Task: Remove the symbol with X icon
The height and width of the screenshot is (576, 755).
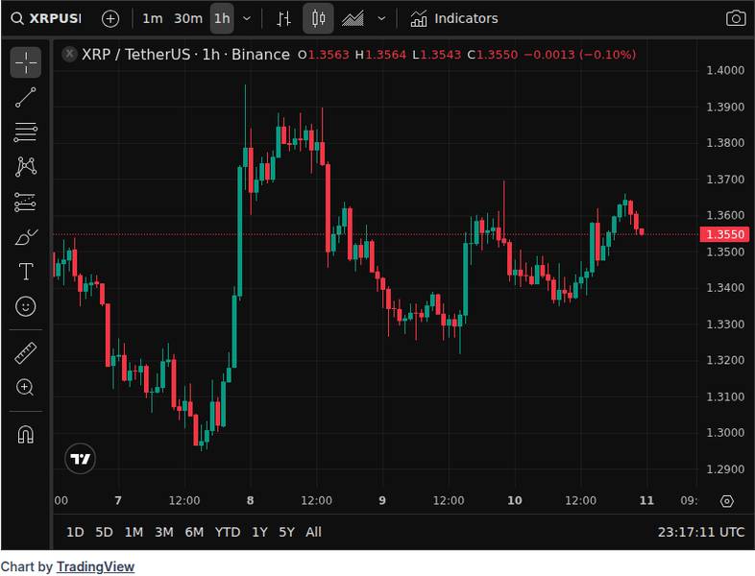Action: (69, 54)
